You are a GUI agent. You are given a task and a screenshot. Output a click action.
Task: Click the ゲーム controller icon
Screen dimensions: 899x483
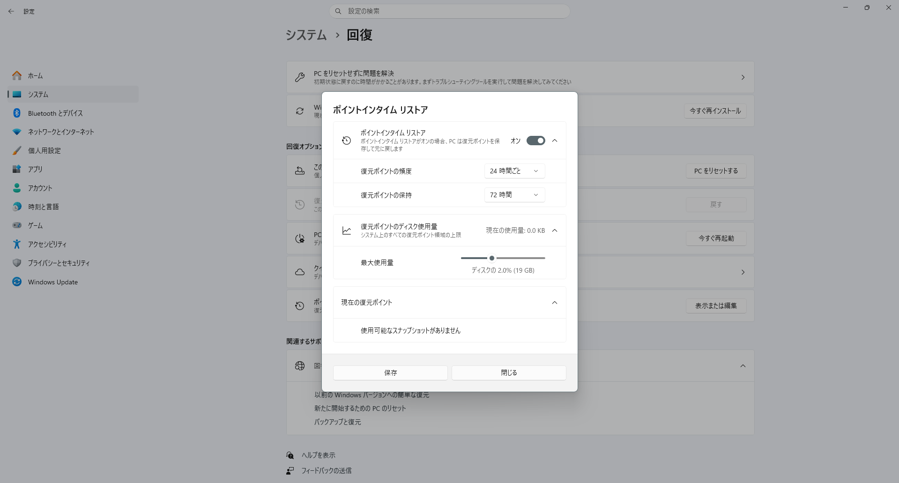(17, 225)
